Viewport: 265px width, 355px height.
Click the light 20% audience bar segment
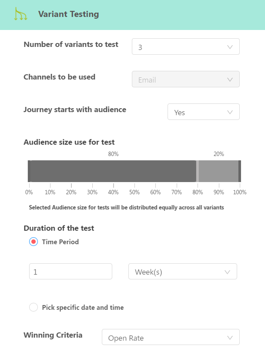pyautogui.click(x=218, y=171)
